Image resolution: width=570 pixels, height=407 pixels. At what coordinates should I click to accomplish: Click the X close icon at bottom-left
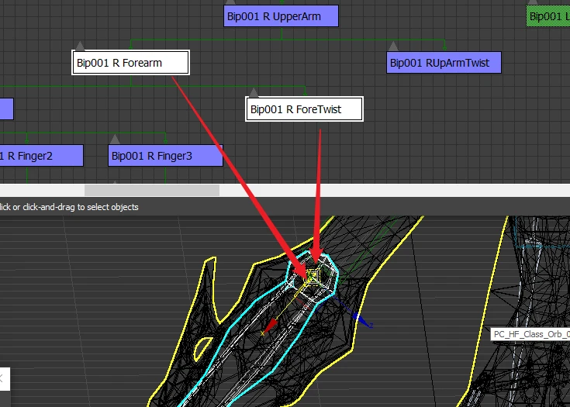2,379
